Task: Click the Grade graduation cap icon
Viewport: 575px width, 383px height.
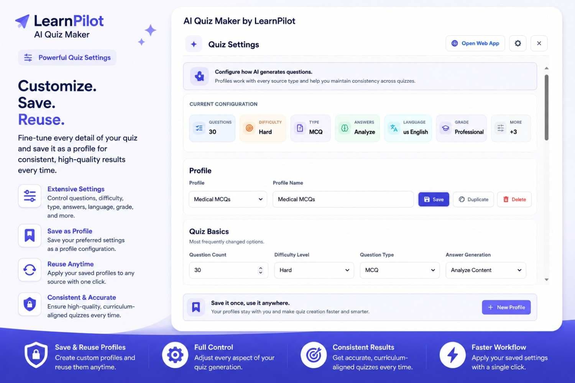Action: 445,128
